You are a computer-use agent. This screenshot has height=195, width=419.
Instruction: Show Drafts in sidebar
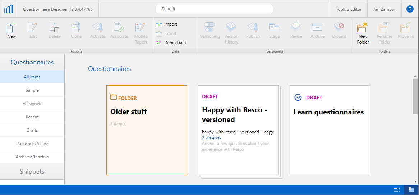click(32, 130)
